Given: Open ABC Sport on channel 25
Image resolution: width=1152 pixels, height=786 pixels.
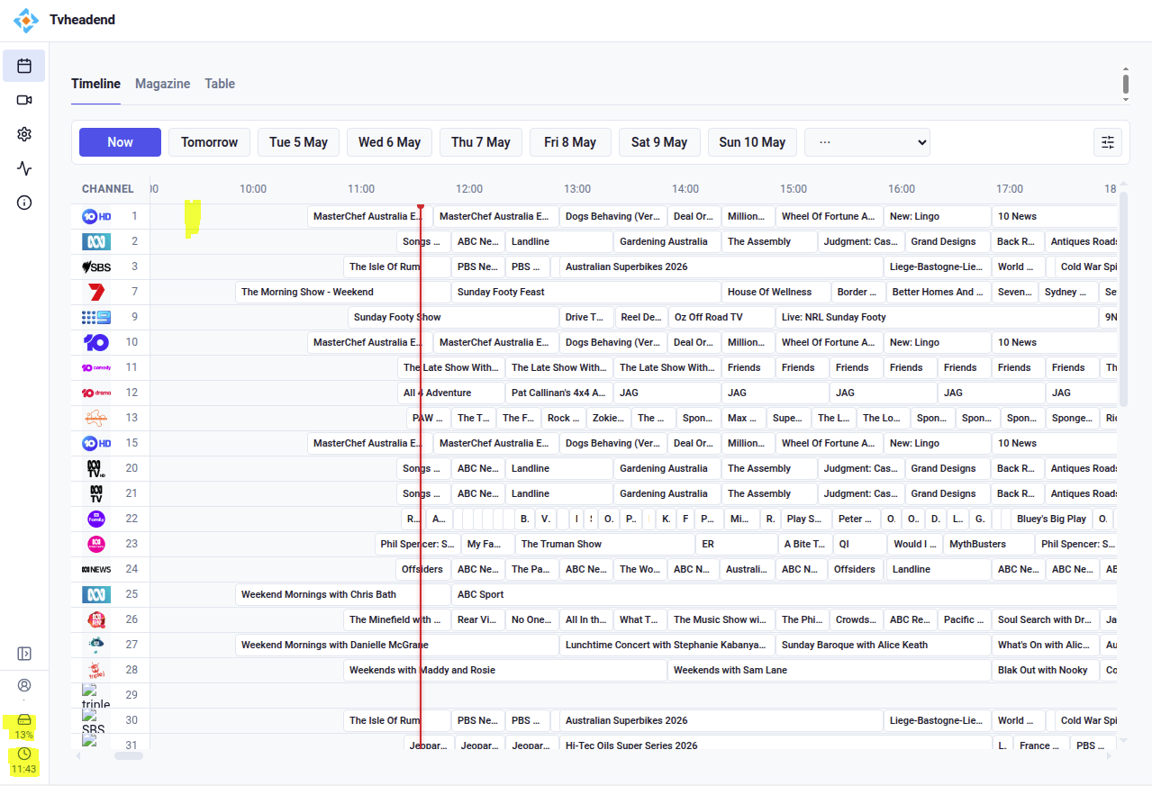Looking at the screenshot, I should pos(785,594).
